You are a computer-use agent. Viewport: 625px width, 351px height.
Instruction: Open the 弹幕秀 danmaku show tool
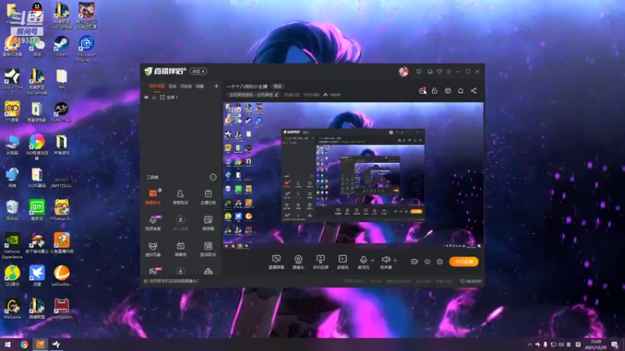[x=180, y=249]
